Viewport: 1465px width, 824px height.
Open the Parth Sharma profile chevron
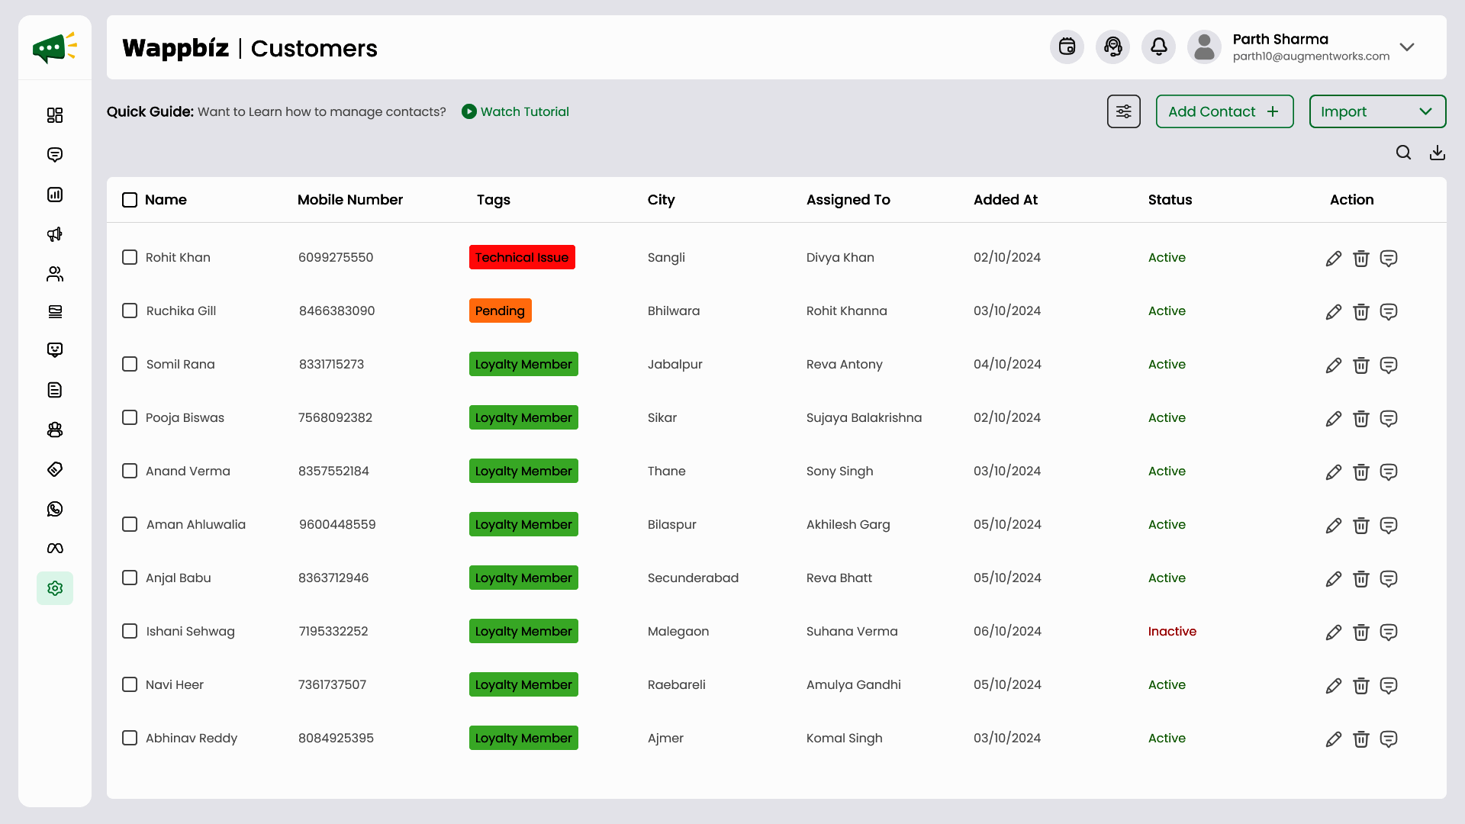(1407, 47)
